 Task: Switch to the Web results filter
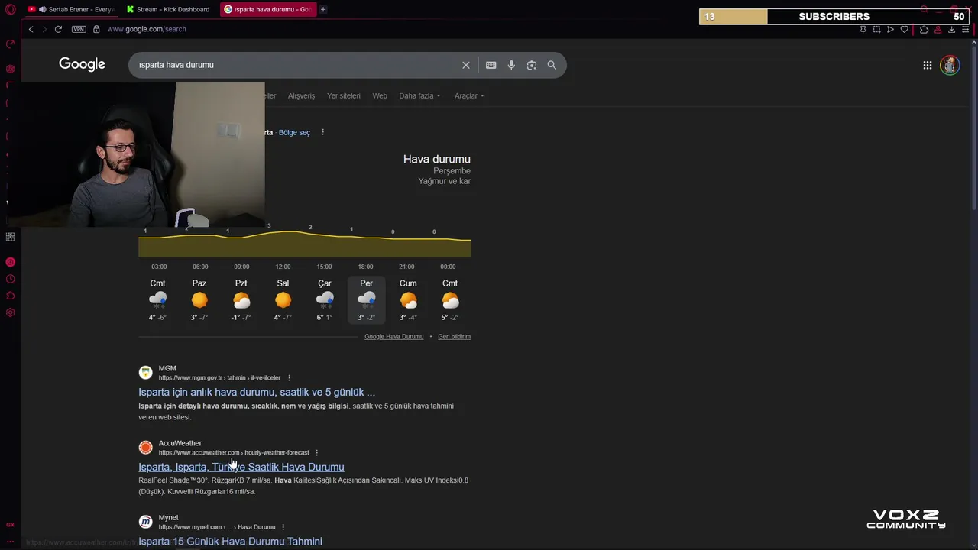(x=380, y=95)
